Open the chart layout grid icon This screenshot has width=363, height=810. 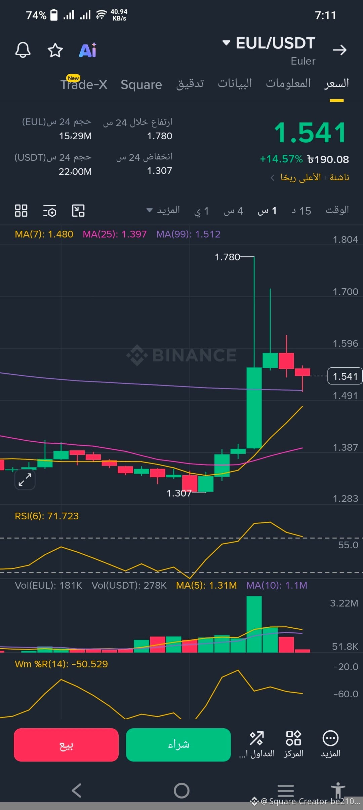coord(21,211)
